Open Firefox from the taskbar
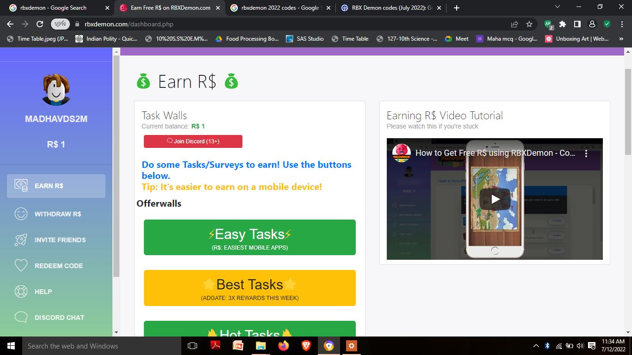The image size is (632, 355). pos(283,346)
